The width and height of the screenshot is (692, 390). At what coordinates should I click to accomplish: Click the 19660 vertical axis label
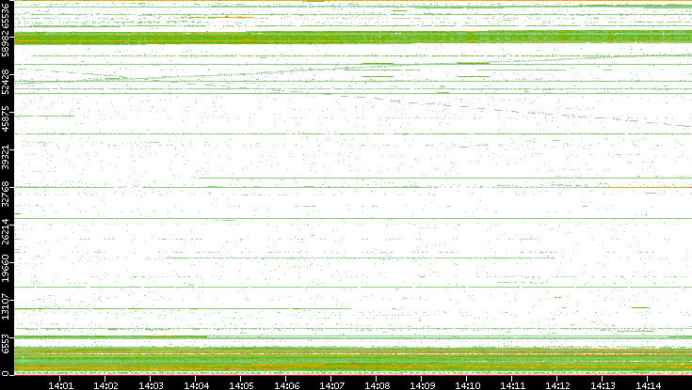pos(6,269)
